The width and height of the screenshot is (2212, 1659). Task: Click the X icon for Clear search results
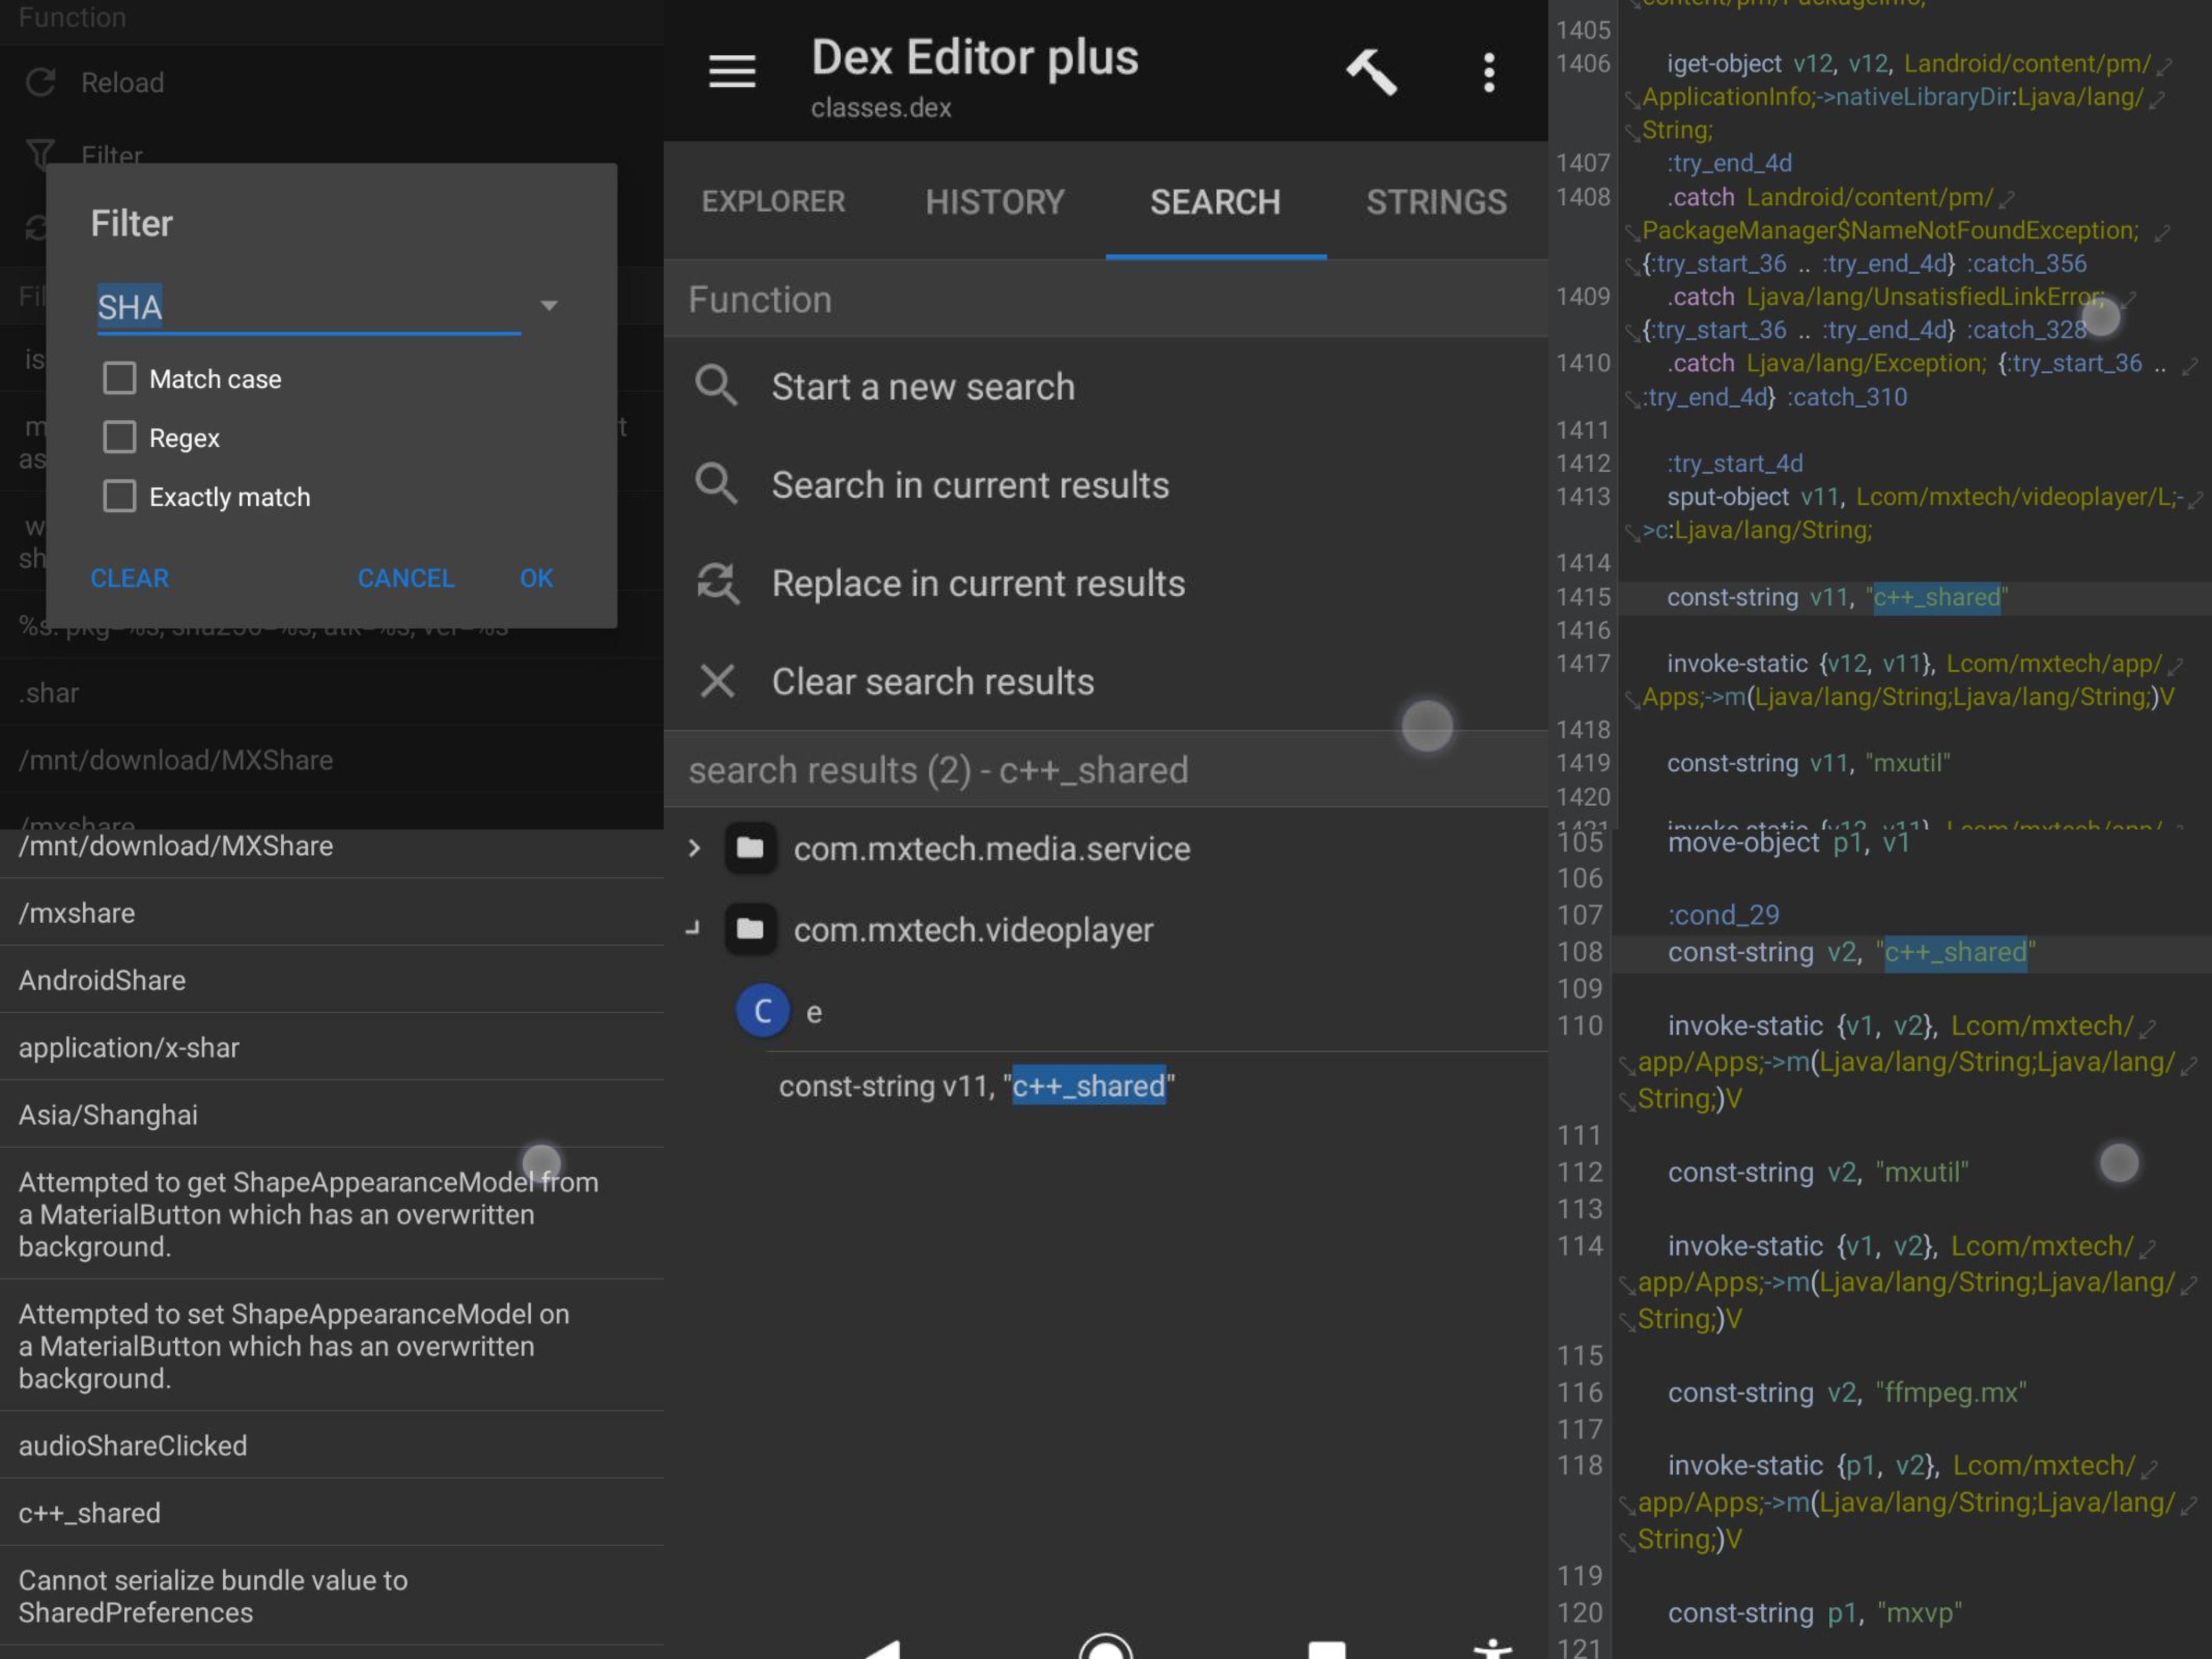click(717, 681)
